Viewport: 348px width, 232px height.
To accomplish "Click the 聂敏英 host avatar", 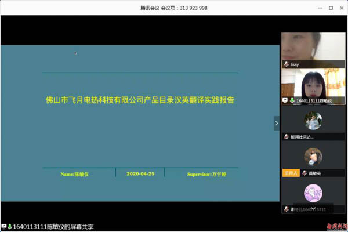I will coord(313,157).
